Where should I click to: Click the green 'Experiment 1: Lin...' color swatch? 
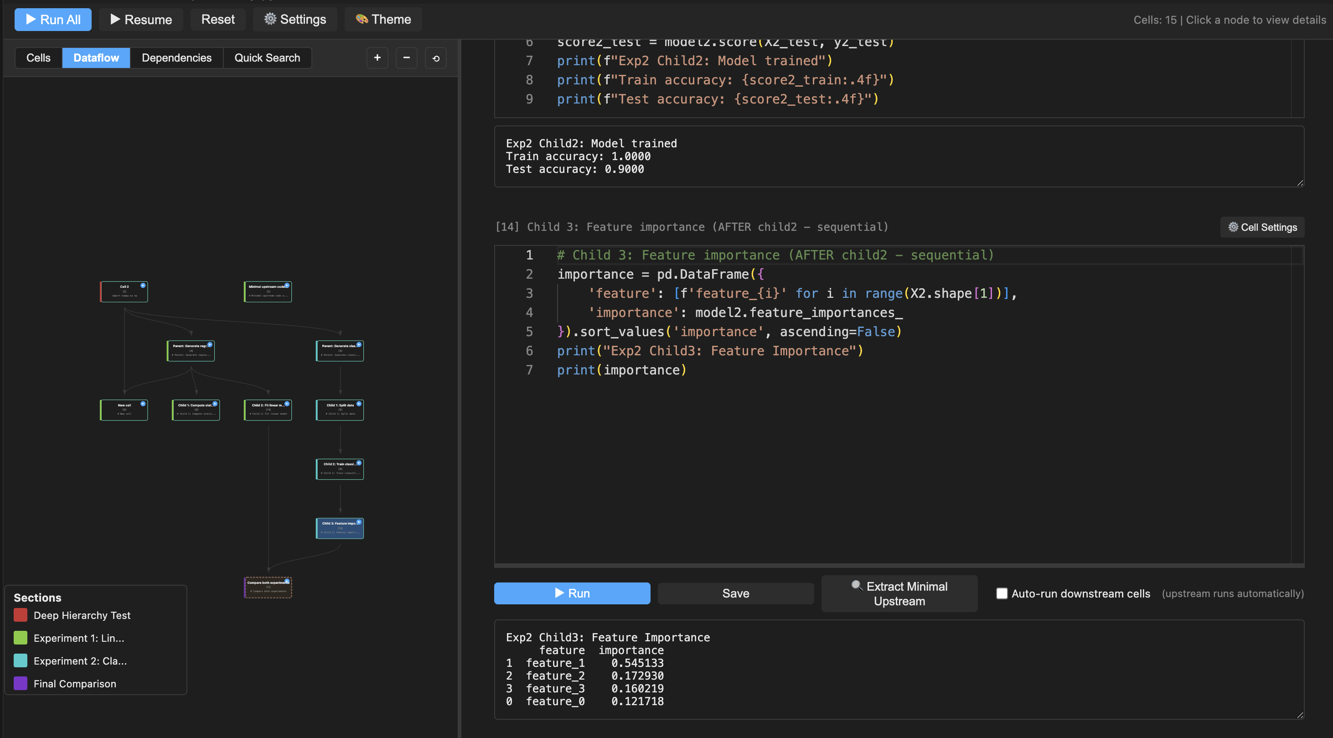20,638
